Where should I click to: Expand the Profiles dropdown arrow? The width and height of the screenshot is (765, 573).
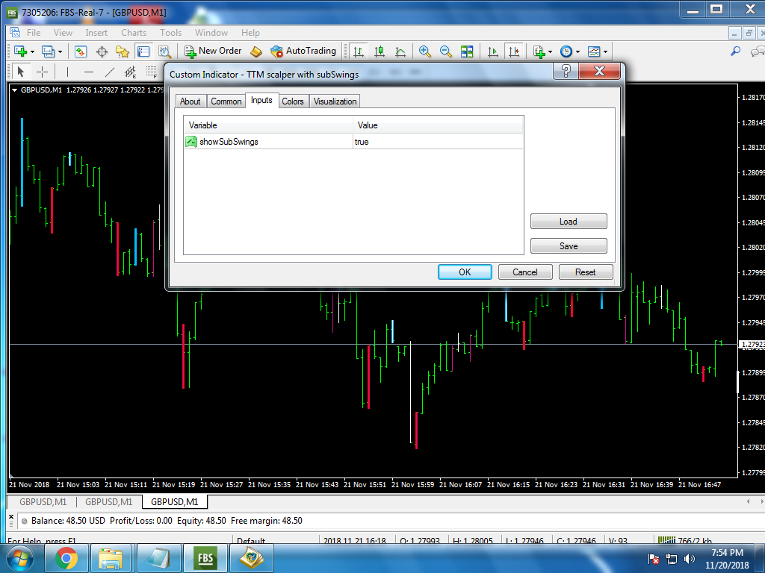[x=60, y=51]
